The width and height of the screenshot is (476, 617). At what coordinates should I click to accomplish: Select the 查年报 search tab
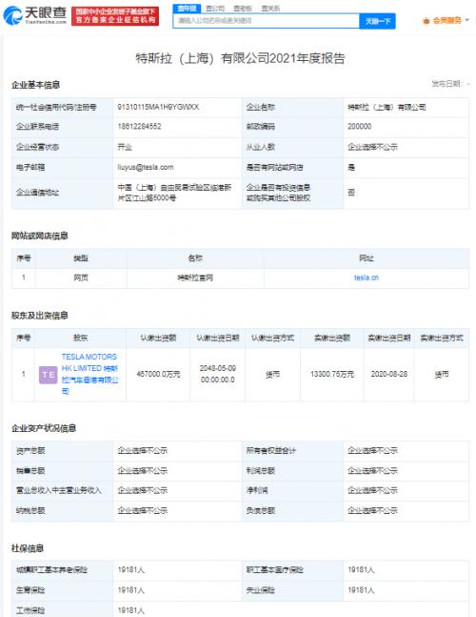point(187,9)
